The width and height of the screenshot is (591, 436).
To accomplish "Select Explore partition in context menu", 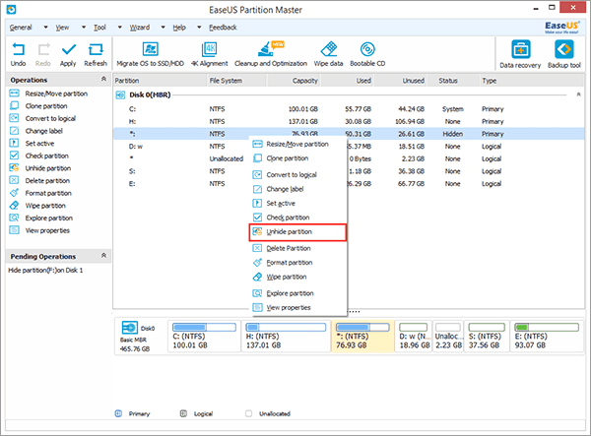I will point(297,293).
